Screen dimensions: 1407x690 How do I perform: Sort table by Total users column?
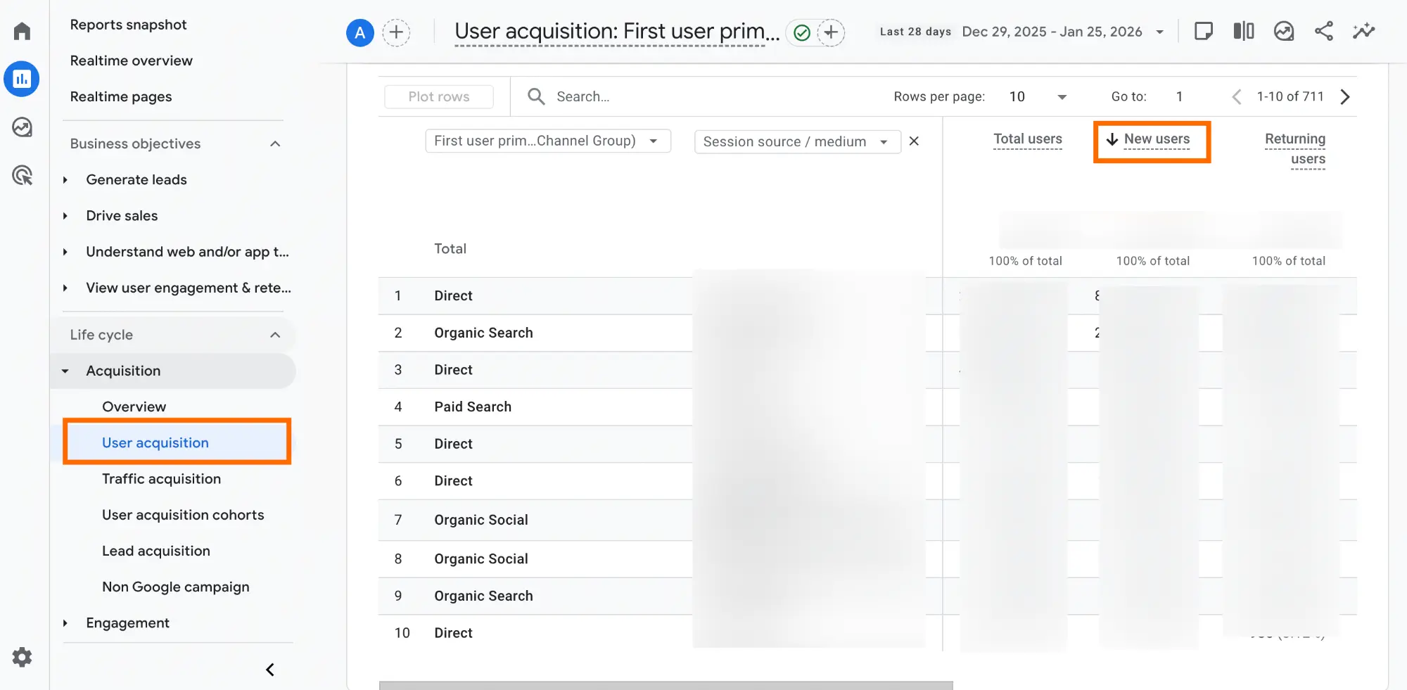(x=1027, y=139)
